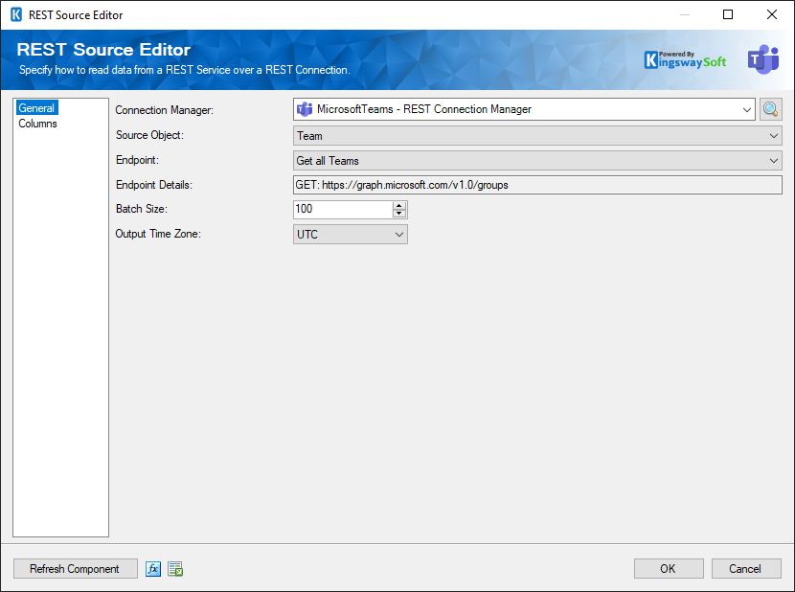Screen dimensions: 795x592
Task: Open the Endpoint dropdown showing Get all Teams
Action: pyautogui.click(x=537, y=160)
